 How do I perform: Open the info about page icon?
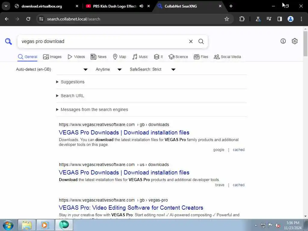tap(283, 41)
